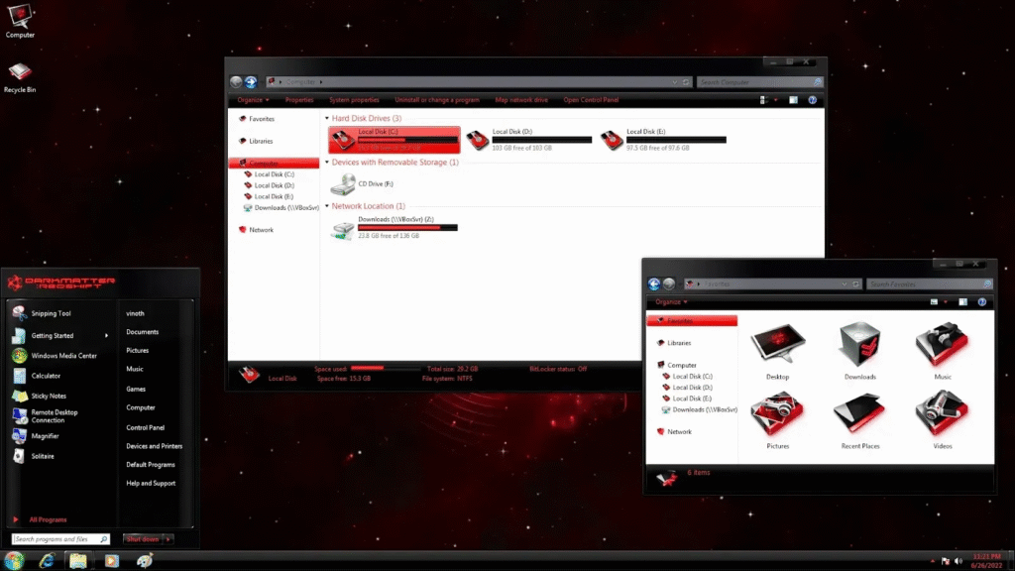Click Uninstall or change a program
The height and width of the screenshot is (571, 1015).
[x=437, y=100]
